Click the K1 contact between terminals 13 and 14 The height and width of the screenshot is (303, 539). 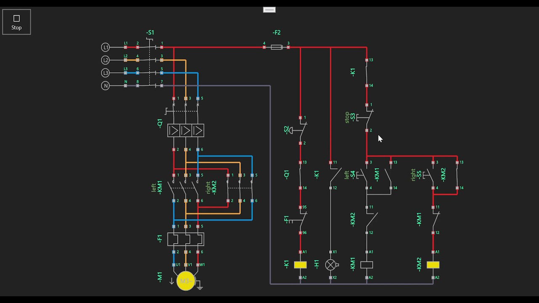pos(367,73)
